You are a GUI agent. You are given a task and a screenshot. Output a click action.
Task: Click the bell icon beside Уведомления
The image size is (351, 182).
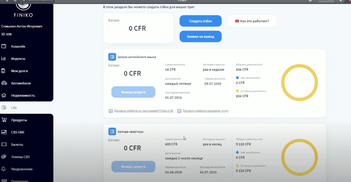[4, 169]
